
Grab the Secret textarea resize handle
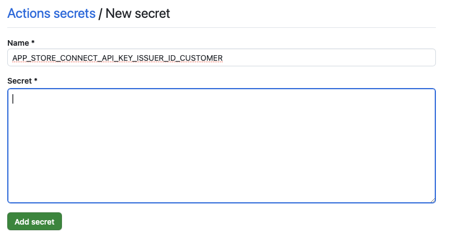tap(432, 200)
